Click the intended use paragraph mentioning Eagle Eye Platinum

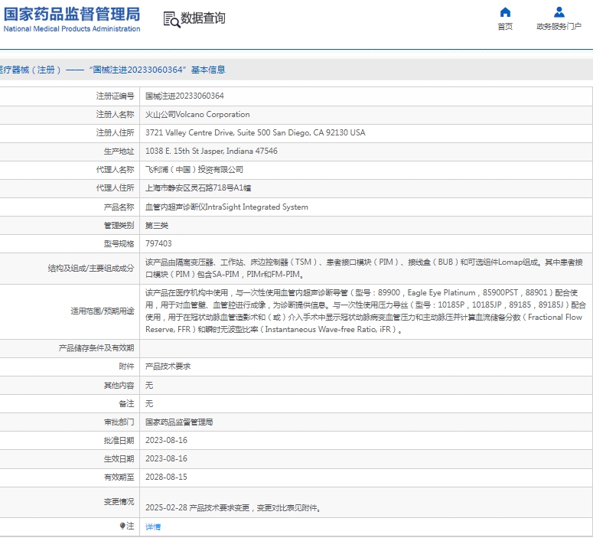[x=366, y=311]
